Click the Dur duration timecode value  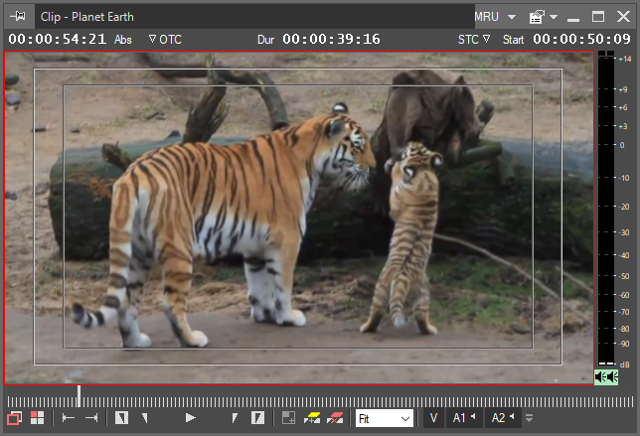click(331, 40)
